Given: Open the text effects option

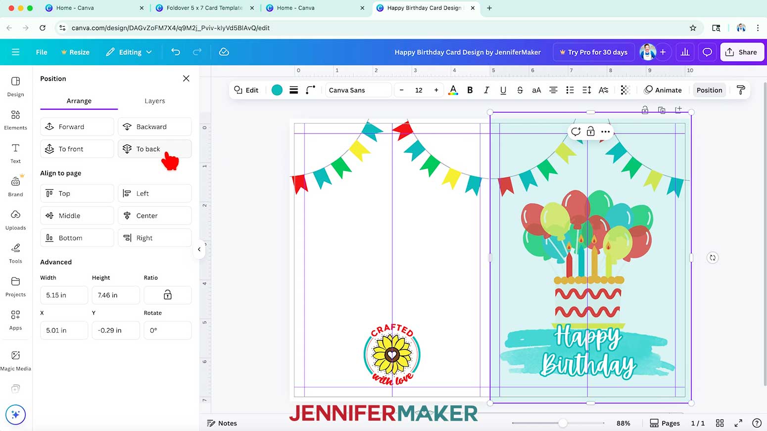Looking at the screenshot, I should coord(603,90).
